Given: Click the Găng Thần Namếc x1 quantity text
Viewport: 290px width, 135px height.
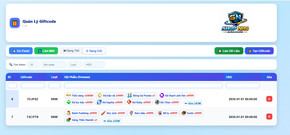Looking at the screenshot, I should [96, 120].
